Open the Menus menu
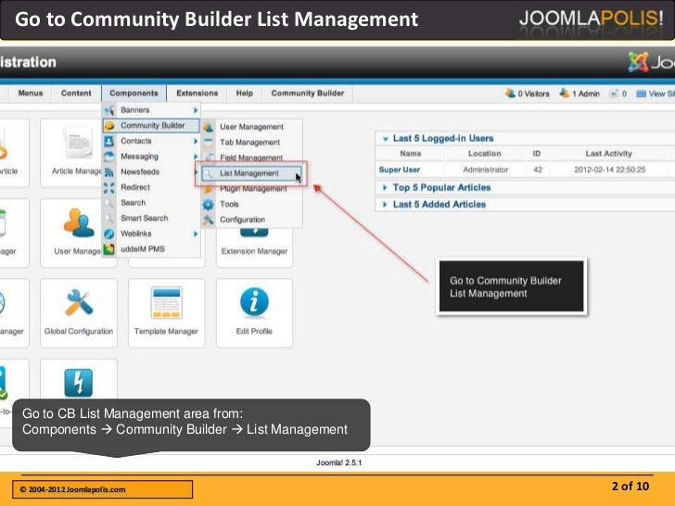This screenshot has height=506, width=675. tap(31, 93)
